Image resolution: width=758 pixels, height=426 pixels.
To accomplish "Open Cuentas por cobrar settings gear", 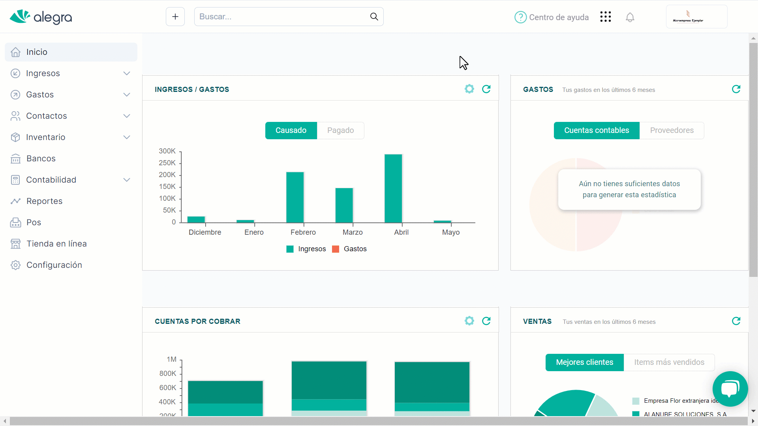I will pos(469,321).
